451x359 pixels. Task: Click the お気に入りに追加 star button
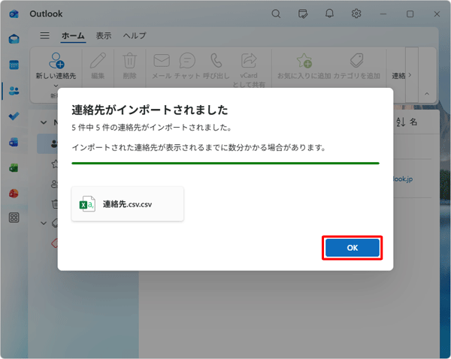(x=304, y=66)
